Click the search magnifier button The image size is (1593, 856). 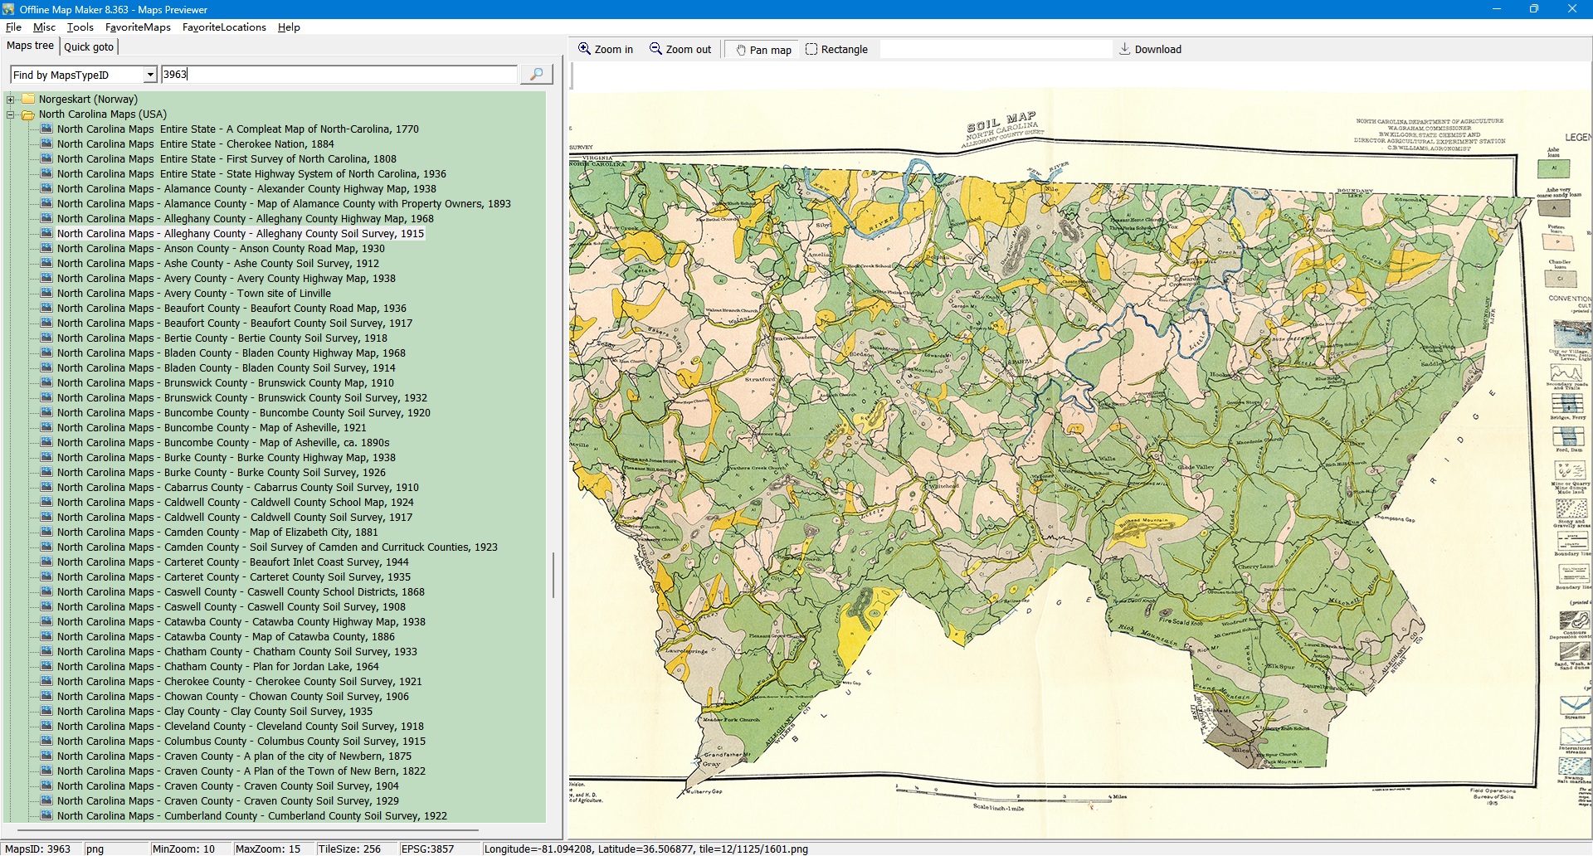pyautogui.click(x=536, y=75)
